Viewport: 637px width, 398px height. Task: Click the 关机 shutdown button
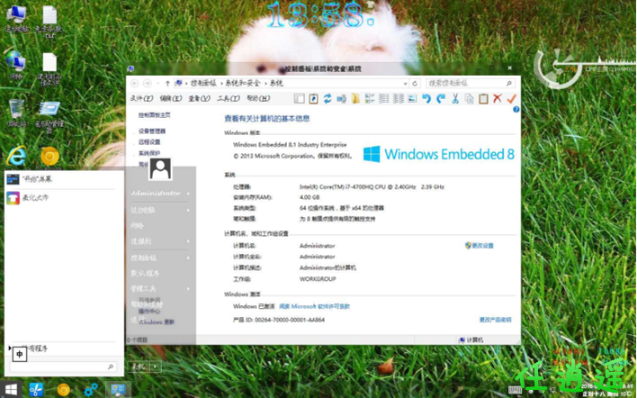click(x=139, y=366)
